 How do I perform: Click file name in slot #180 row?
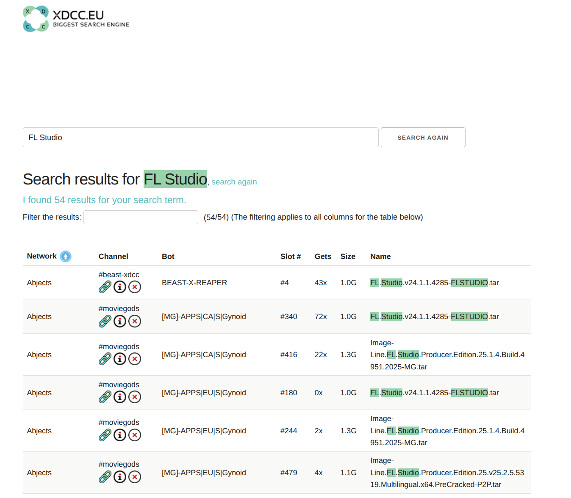click(435, 393)
